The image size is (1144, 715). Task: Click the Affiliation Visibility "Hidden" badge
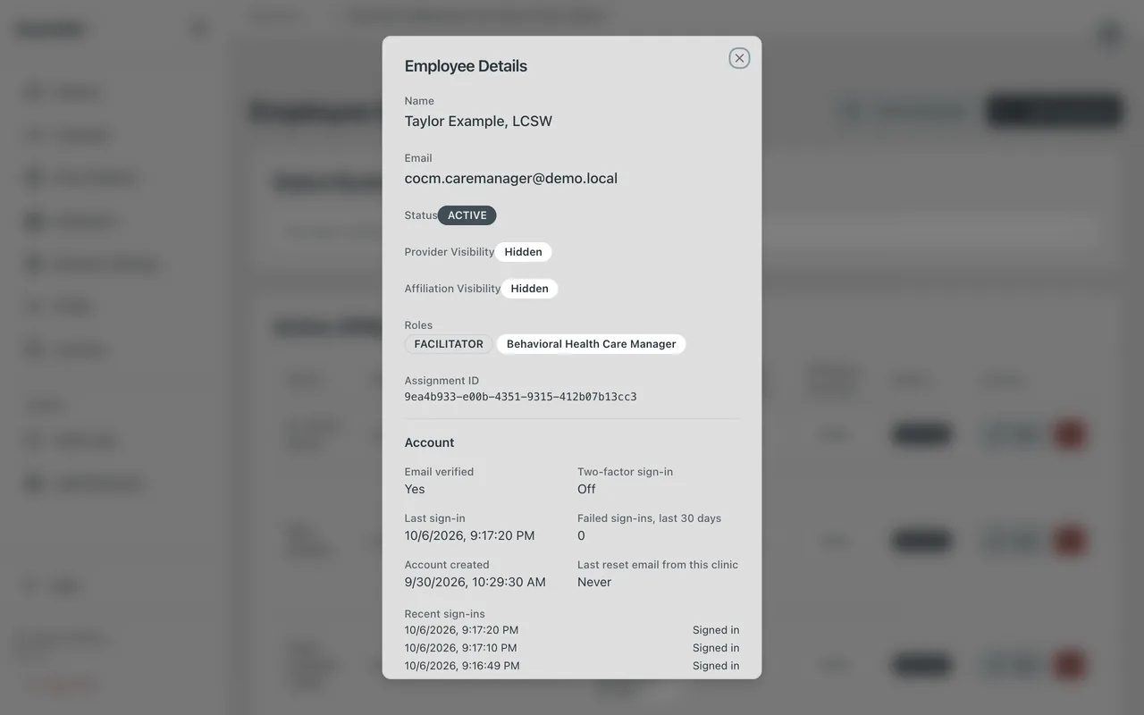click(530, 289)
